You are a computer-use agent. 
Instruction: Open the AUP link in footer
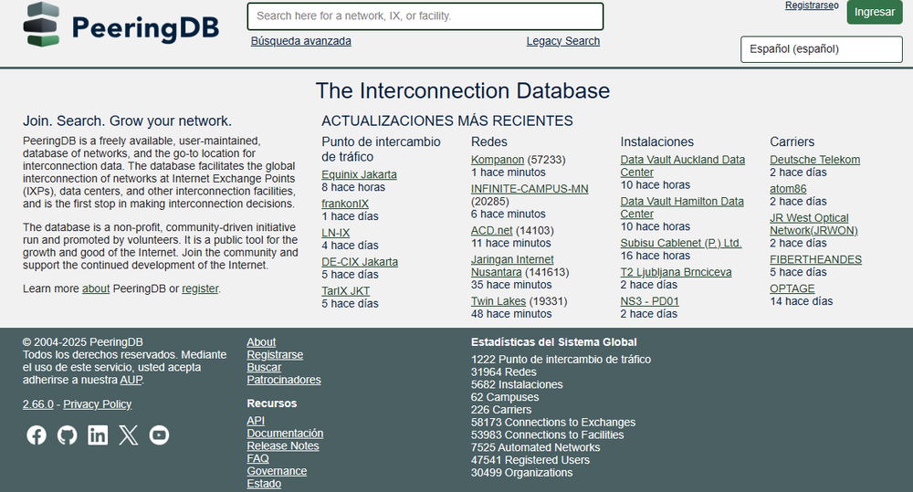pyautogui.click(x=131, y=381)
